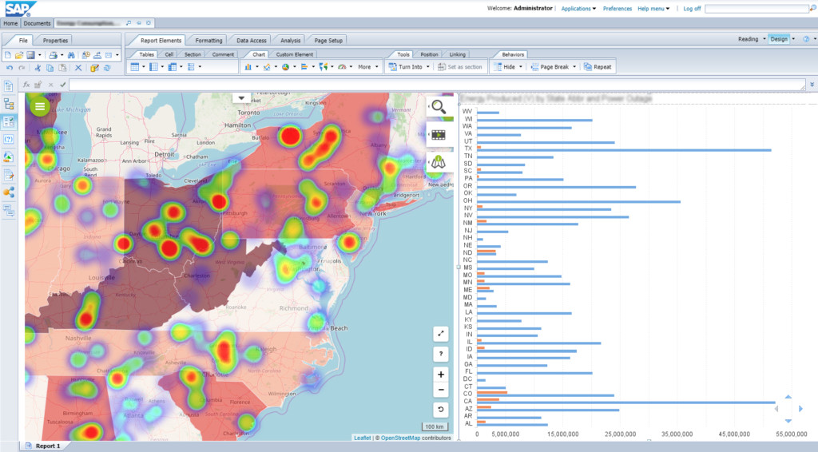Insert a vertical table from the Tables toolbar
Screen dimensions: 818x452
[x=135, y=67]
